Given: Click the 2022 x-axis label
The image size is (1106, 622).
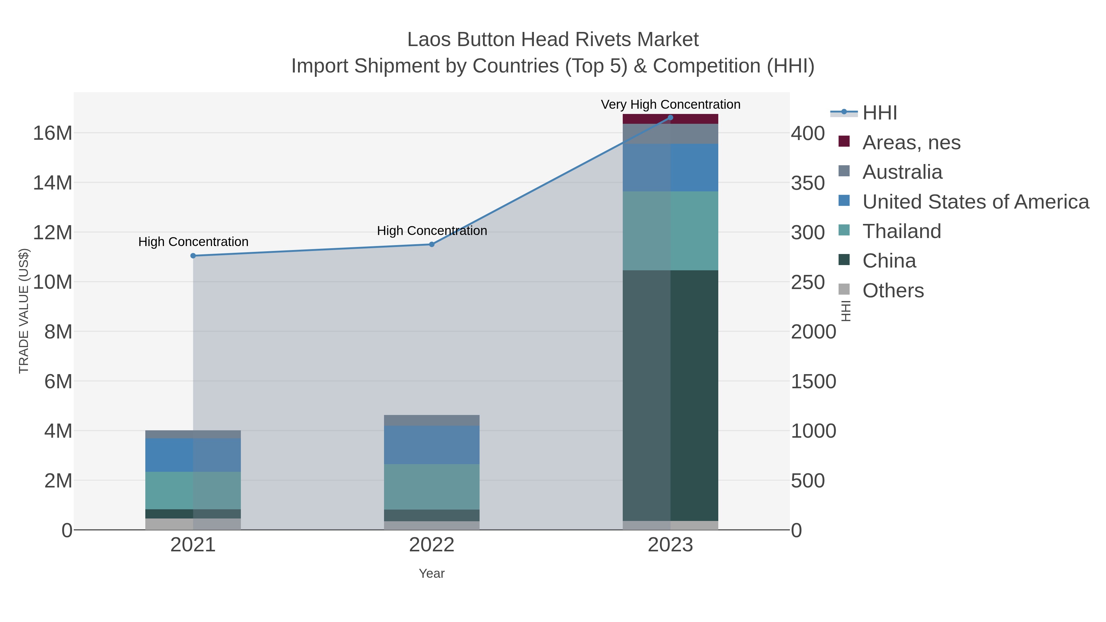Looking at the screenshot, I should coord(432,545).
